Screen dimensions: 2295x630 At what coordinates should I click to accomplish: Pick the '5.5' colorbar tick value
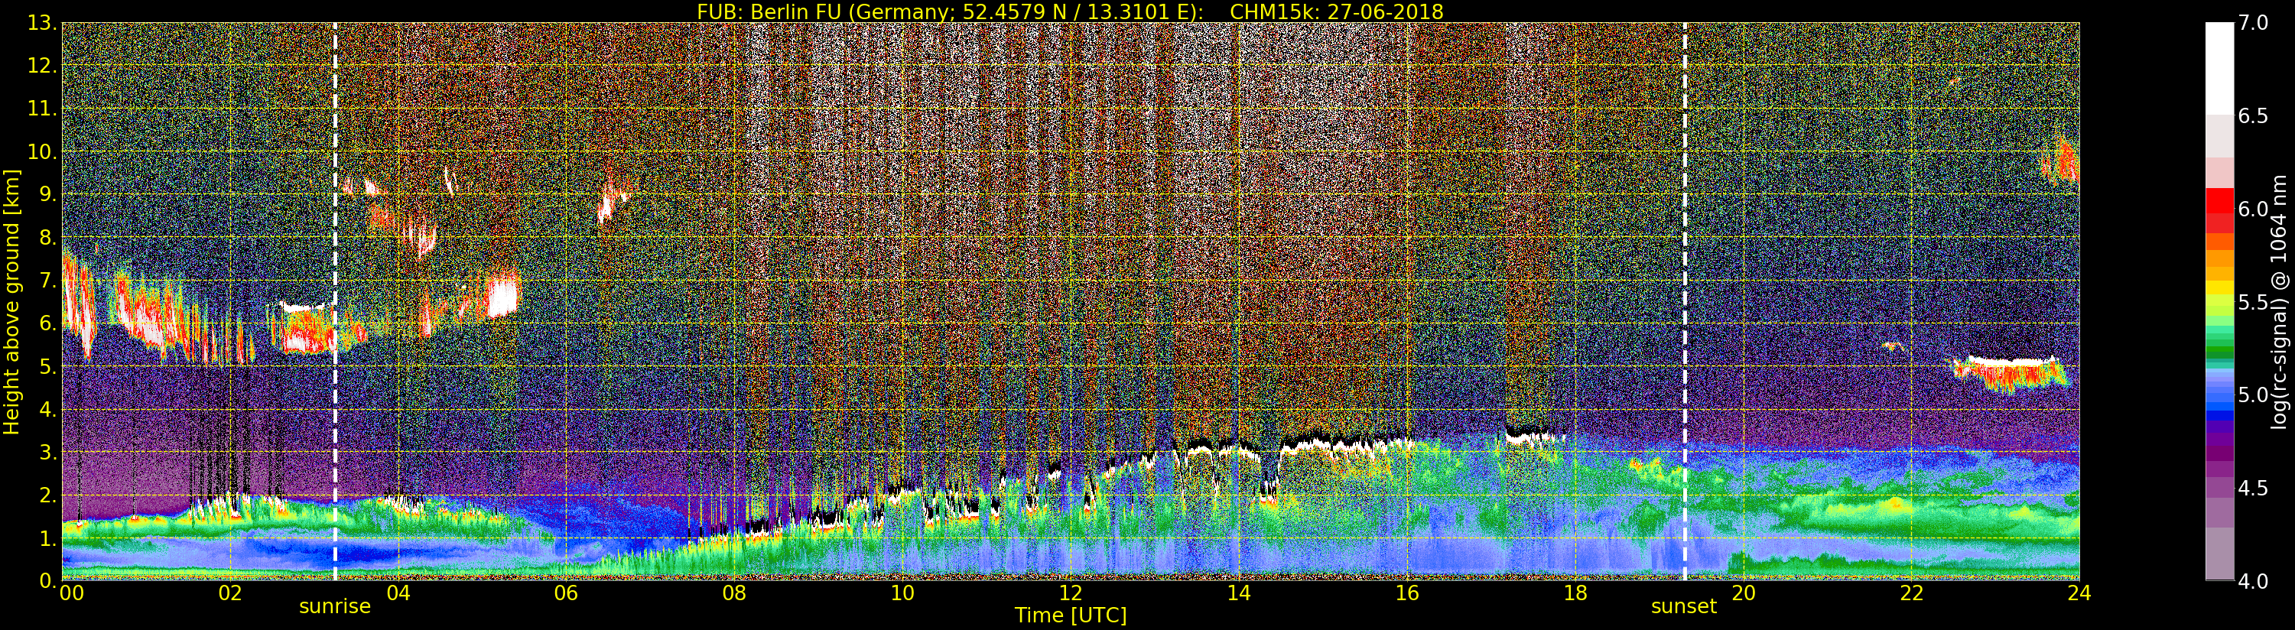point(2253,302)
